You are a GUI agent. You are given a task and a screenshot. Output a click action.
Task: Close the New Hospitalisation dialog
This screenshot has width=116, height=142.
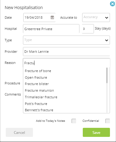click(112, 4)
